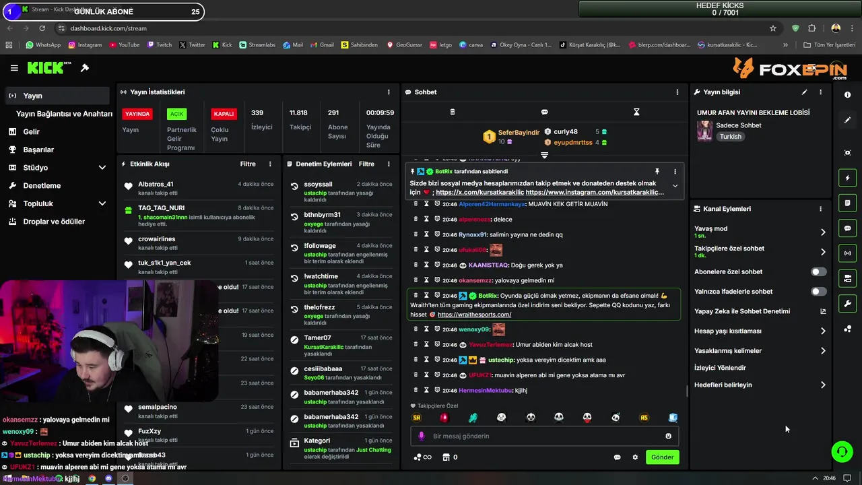862x485 pixels.
Task: Expand the pinned BotRix message chevron
Action: 675,187
